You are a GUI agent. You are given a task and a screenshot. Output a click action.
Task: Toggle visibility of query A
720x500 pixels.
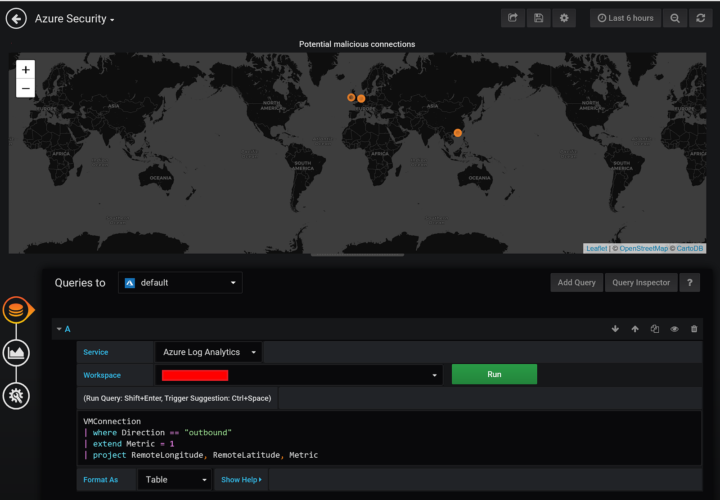[x=674, y=329]
